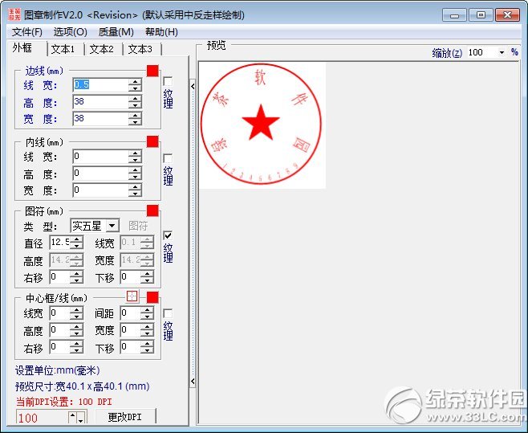Open the 图符 red color picker
Screen dimensions: 528x433
[x=152, y=210]
